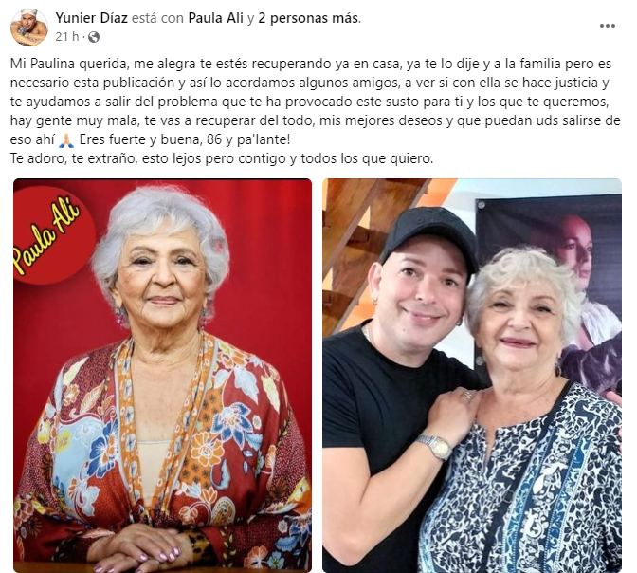Click the 'está con' text in header

pos(158,18)
